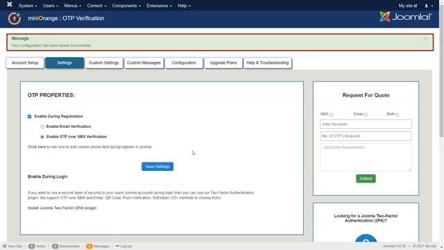Open the System dropdown menu

point(28,6)
